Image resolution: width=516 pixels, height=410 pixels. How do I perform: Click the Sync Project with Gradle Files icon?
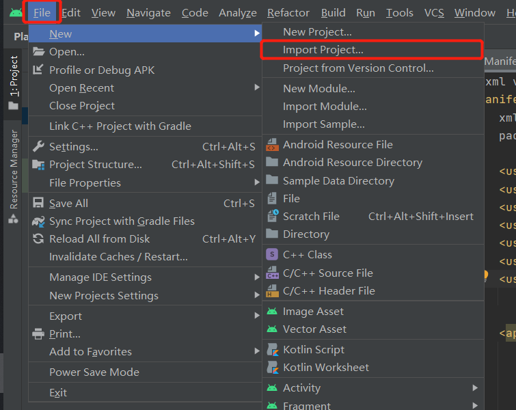(x=38, y=221)
